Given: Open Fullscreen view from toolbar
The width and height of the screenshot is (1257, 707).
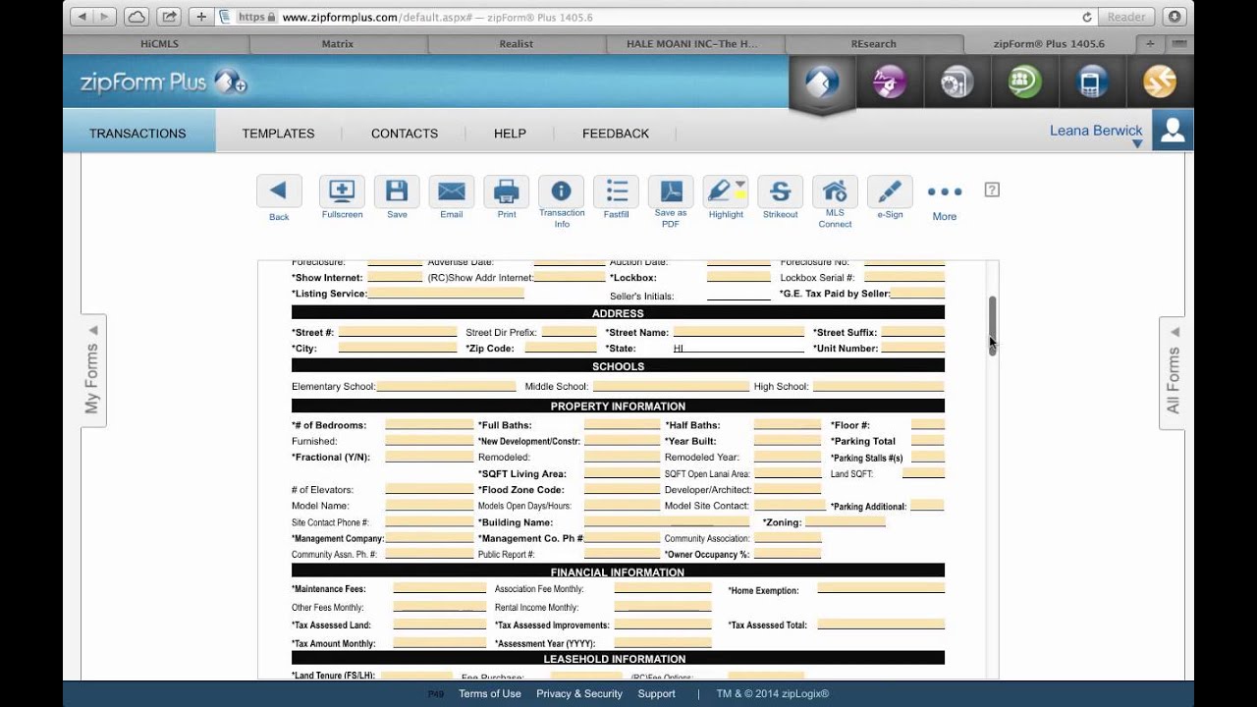Looking at the screenshot, I should 342,191.
